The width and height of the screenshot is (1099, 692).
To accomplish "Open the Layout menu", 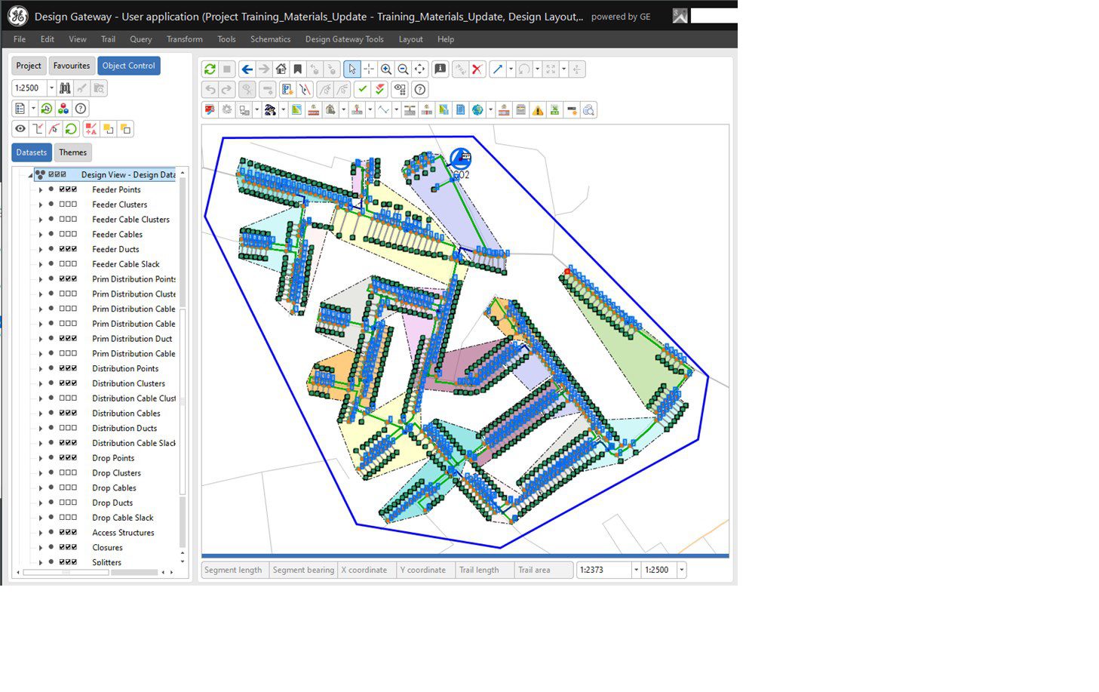I will (x=410, y=39).
